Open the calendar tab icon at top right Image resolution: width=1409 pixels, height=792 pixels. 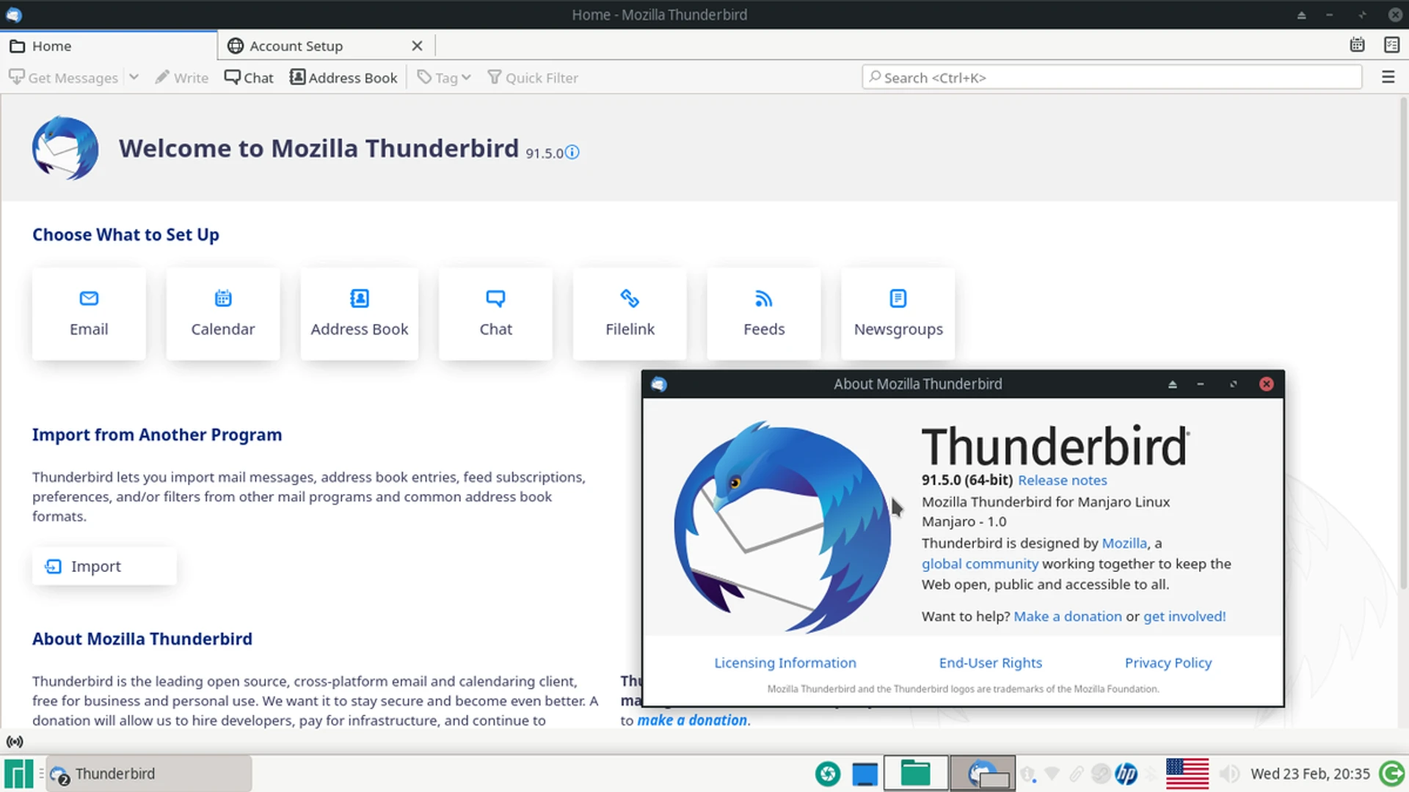pos(1357,45)
